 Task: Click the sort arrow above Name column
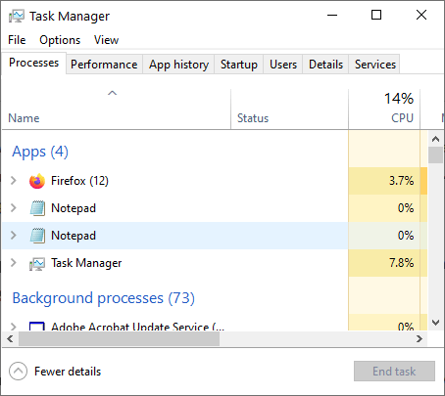(x=112, y=93)
